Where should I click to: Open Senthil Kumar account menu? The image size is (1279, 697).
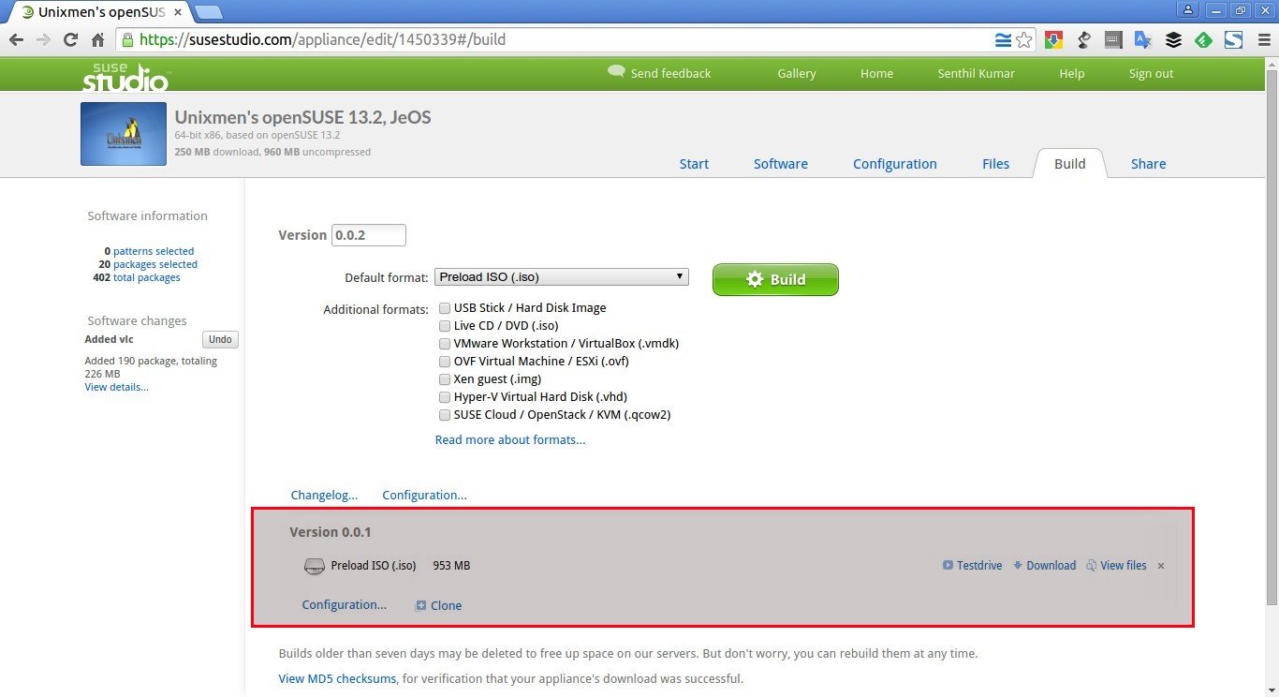[x=977, y=74]
